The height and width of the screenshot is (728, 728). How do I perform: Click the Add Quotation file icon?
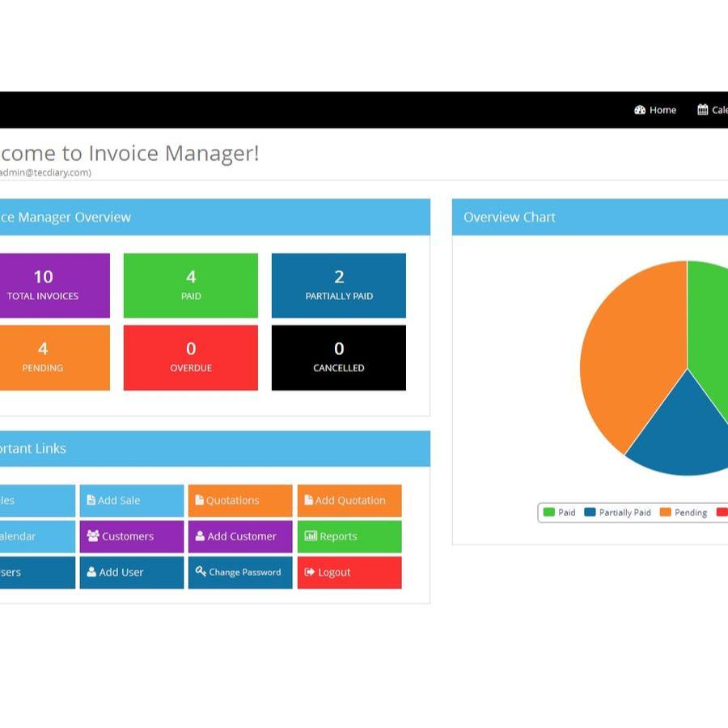(308, 500)
